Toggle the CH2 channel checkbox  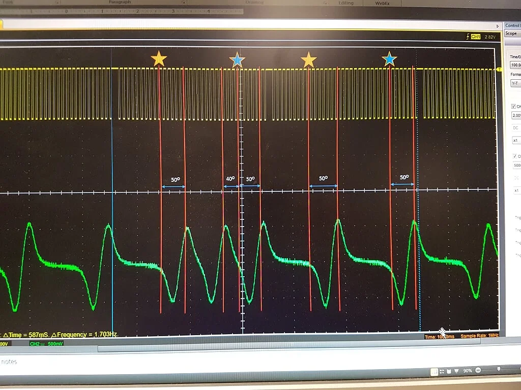click(515, 156)
